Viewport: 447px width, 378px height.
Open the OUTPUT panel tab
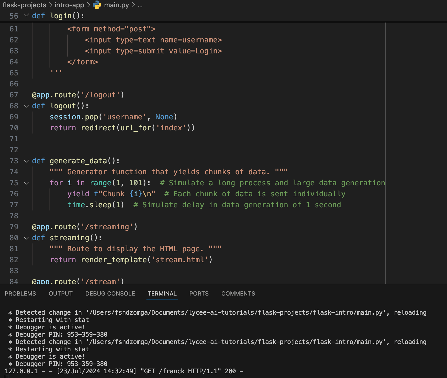tap(61, 293)
